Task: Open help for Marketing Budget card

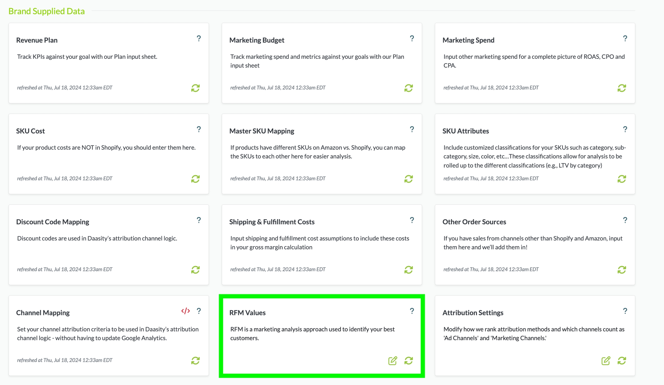Action: point(412,38)
